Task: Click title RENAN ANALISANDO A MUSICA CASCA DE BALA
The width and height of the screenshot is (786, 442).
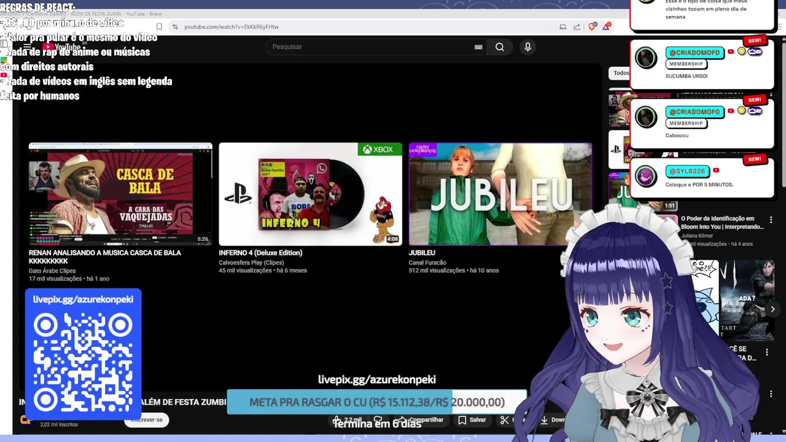Action: (105, 257)
